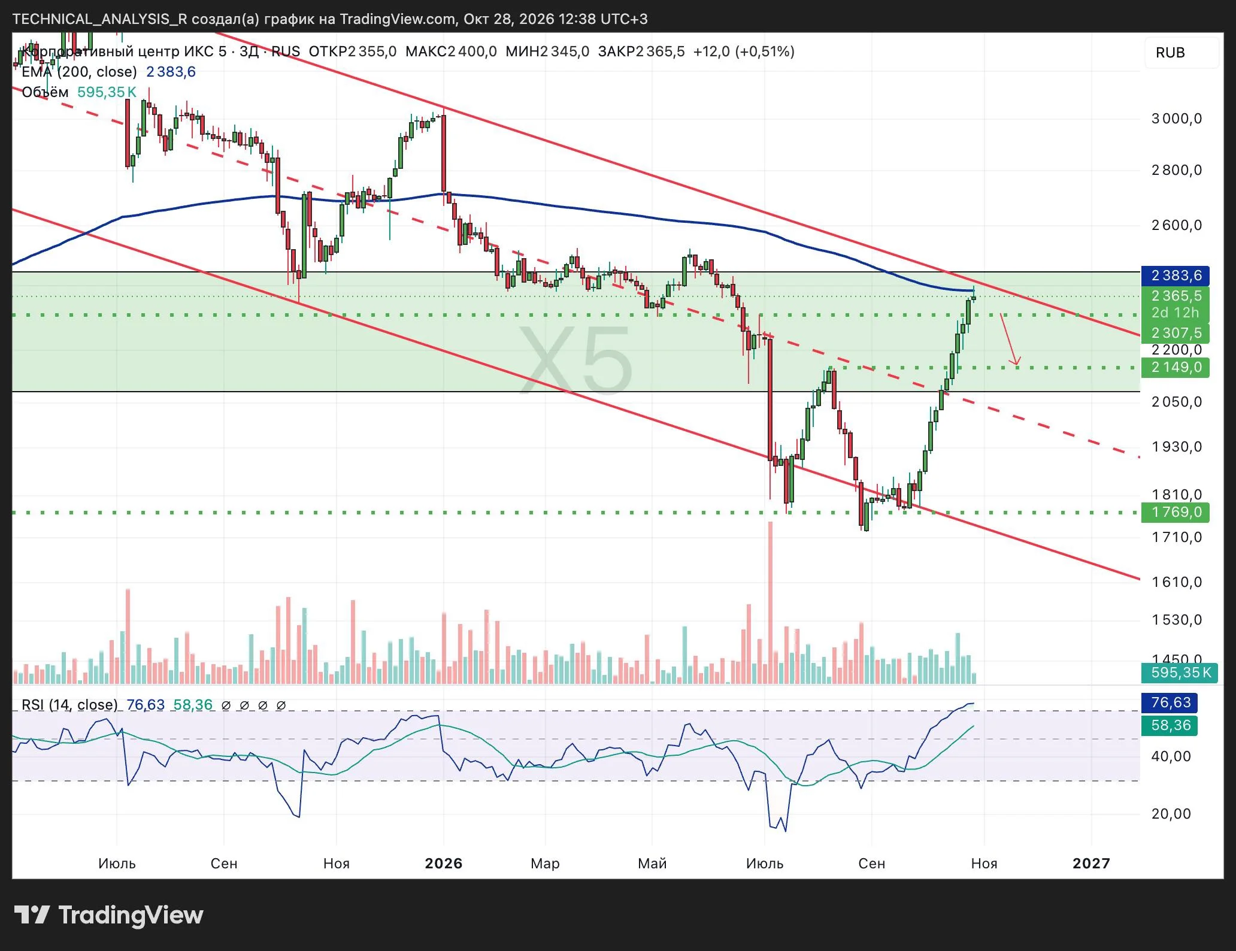This screenshot has width=1236, height=951.
Task: Click the ЗАКР 2 365,5 close value
Action: (641, 52)
